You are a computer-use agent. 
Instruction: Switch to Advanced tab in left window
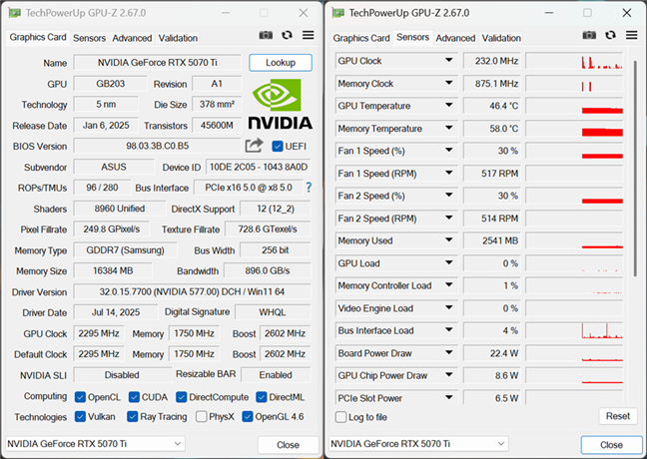tap(132, 38)
